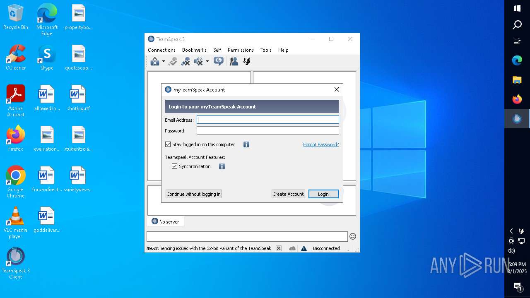
Task: Open VLC media player desktop shortcut
Action: click(16, 223)
